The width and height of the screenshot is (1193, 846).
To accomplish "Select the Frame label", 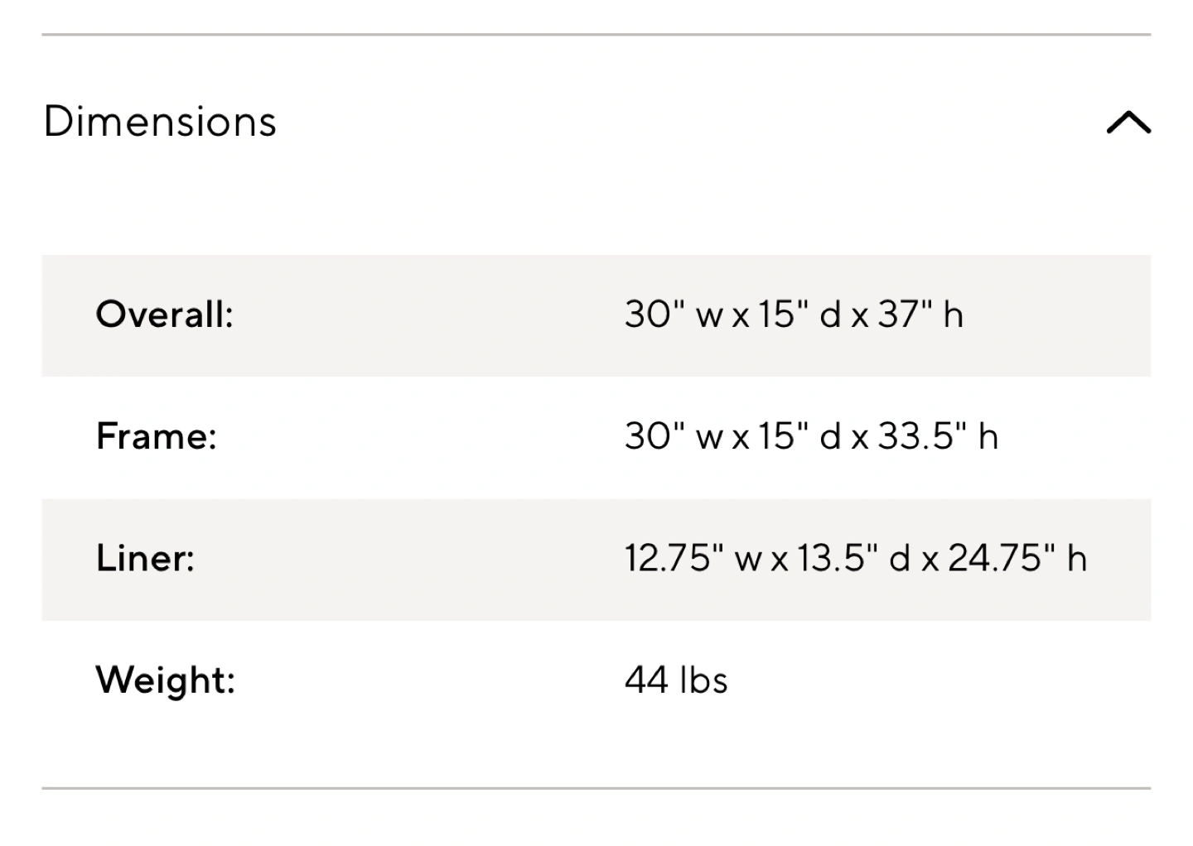I will coord(157,436).
